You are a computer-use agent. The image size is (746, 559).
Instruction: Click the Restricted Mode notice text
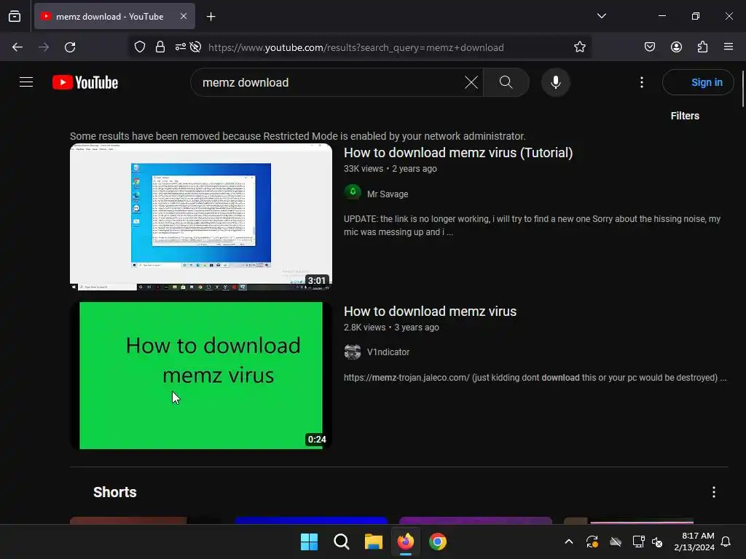pos(297,136)
